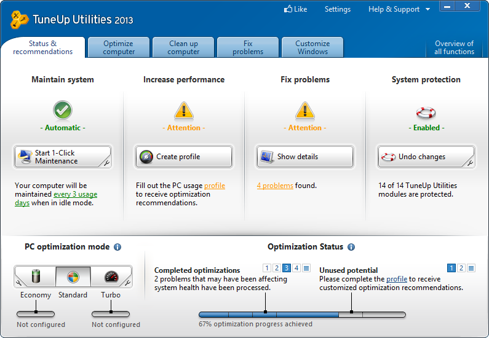The image size is (489, 338).
Task: Click 'Completed optimizations' heading
Action: (197, 270)
